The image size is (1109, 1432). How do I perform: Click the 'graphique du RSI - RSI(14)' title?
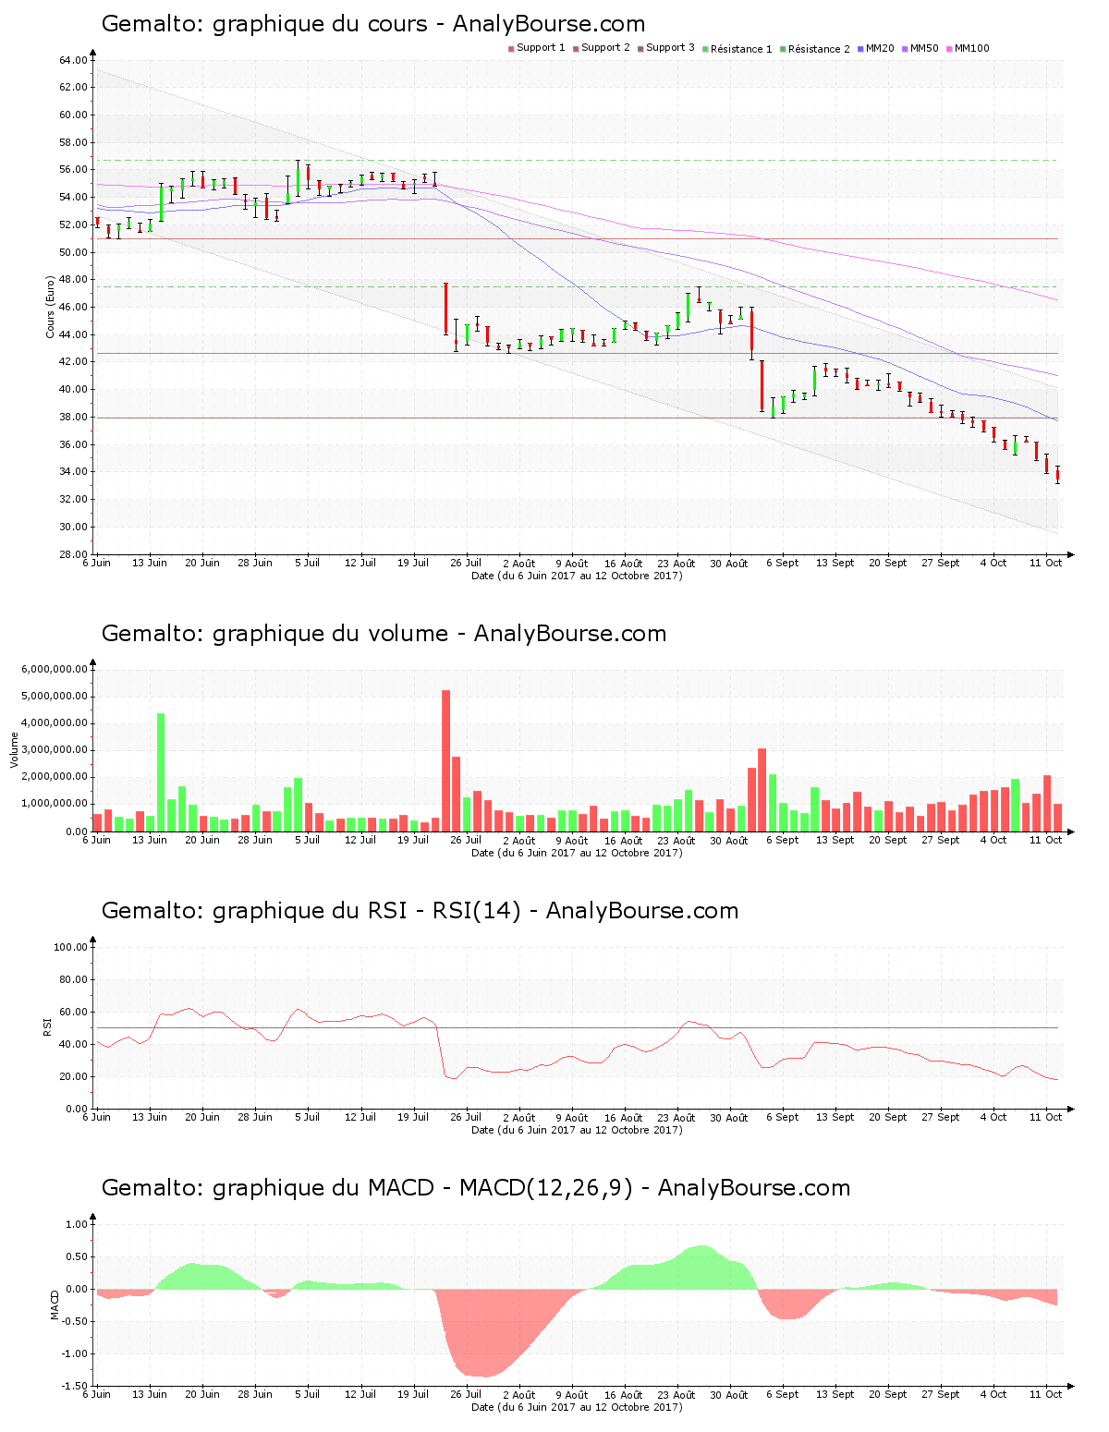pos(367,911)
